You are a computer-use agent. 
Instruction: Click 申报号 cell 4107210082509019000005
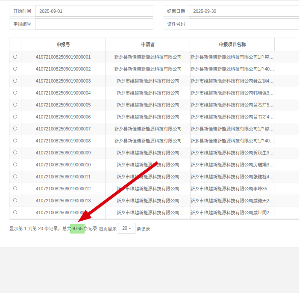coord(63,105)
